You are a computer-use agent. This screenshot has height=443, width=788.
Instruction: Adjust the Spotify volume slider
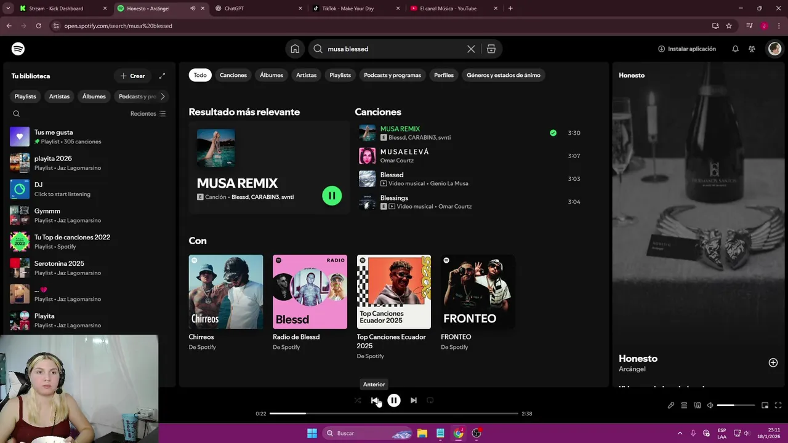tap(736, 405)
